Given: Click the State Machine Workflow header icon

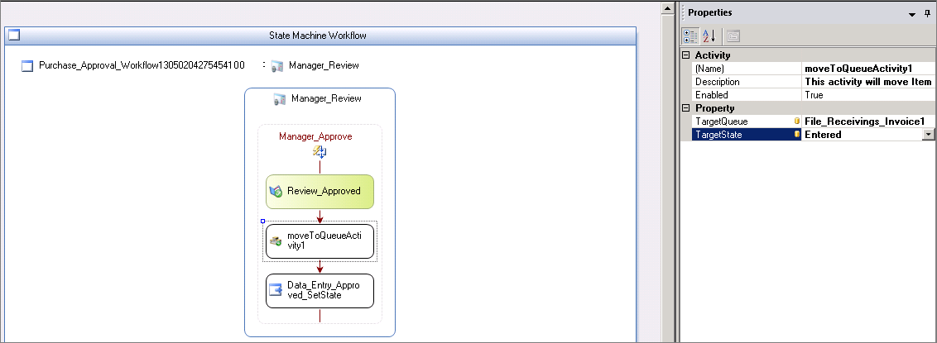Looking at the screenshot, I should 14,36.
